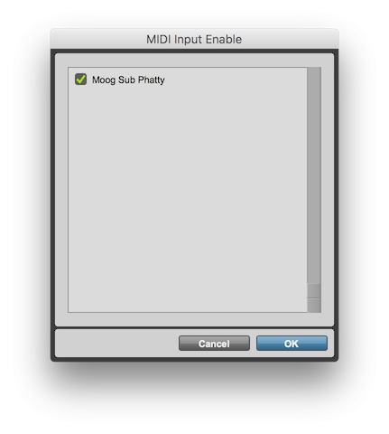Dismiss the dialog using Cancel

tap(214, 344)
